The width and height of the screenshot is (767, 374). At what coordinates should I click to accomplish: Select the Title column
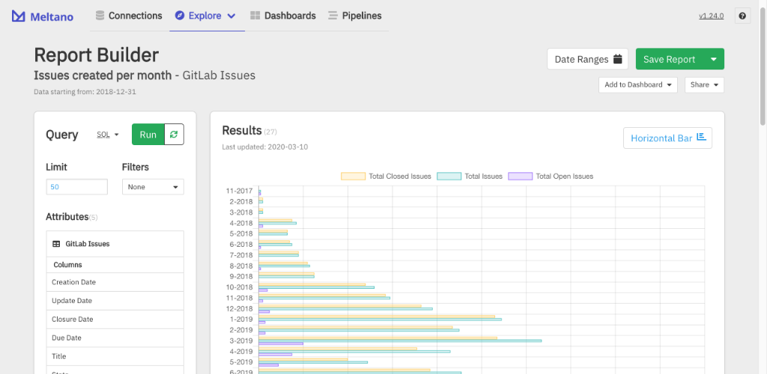pyautogui.click(x=115, y=357)
